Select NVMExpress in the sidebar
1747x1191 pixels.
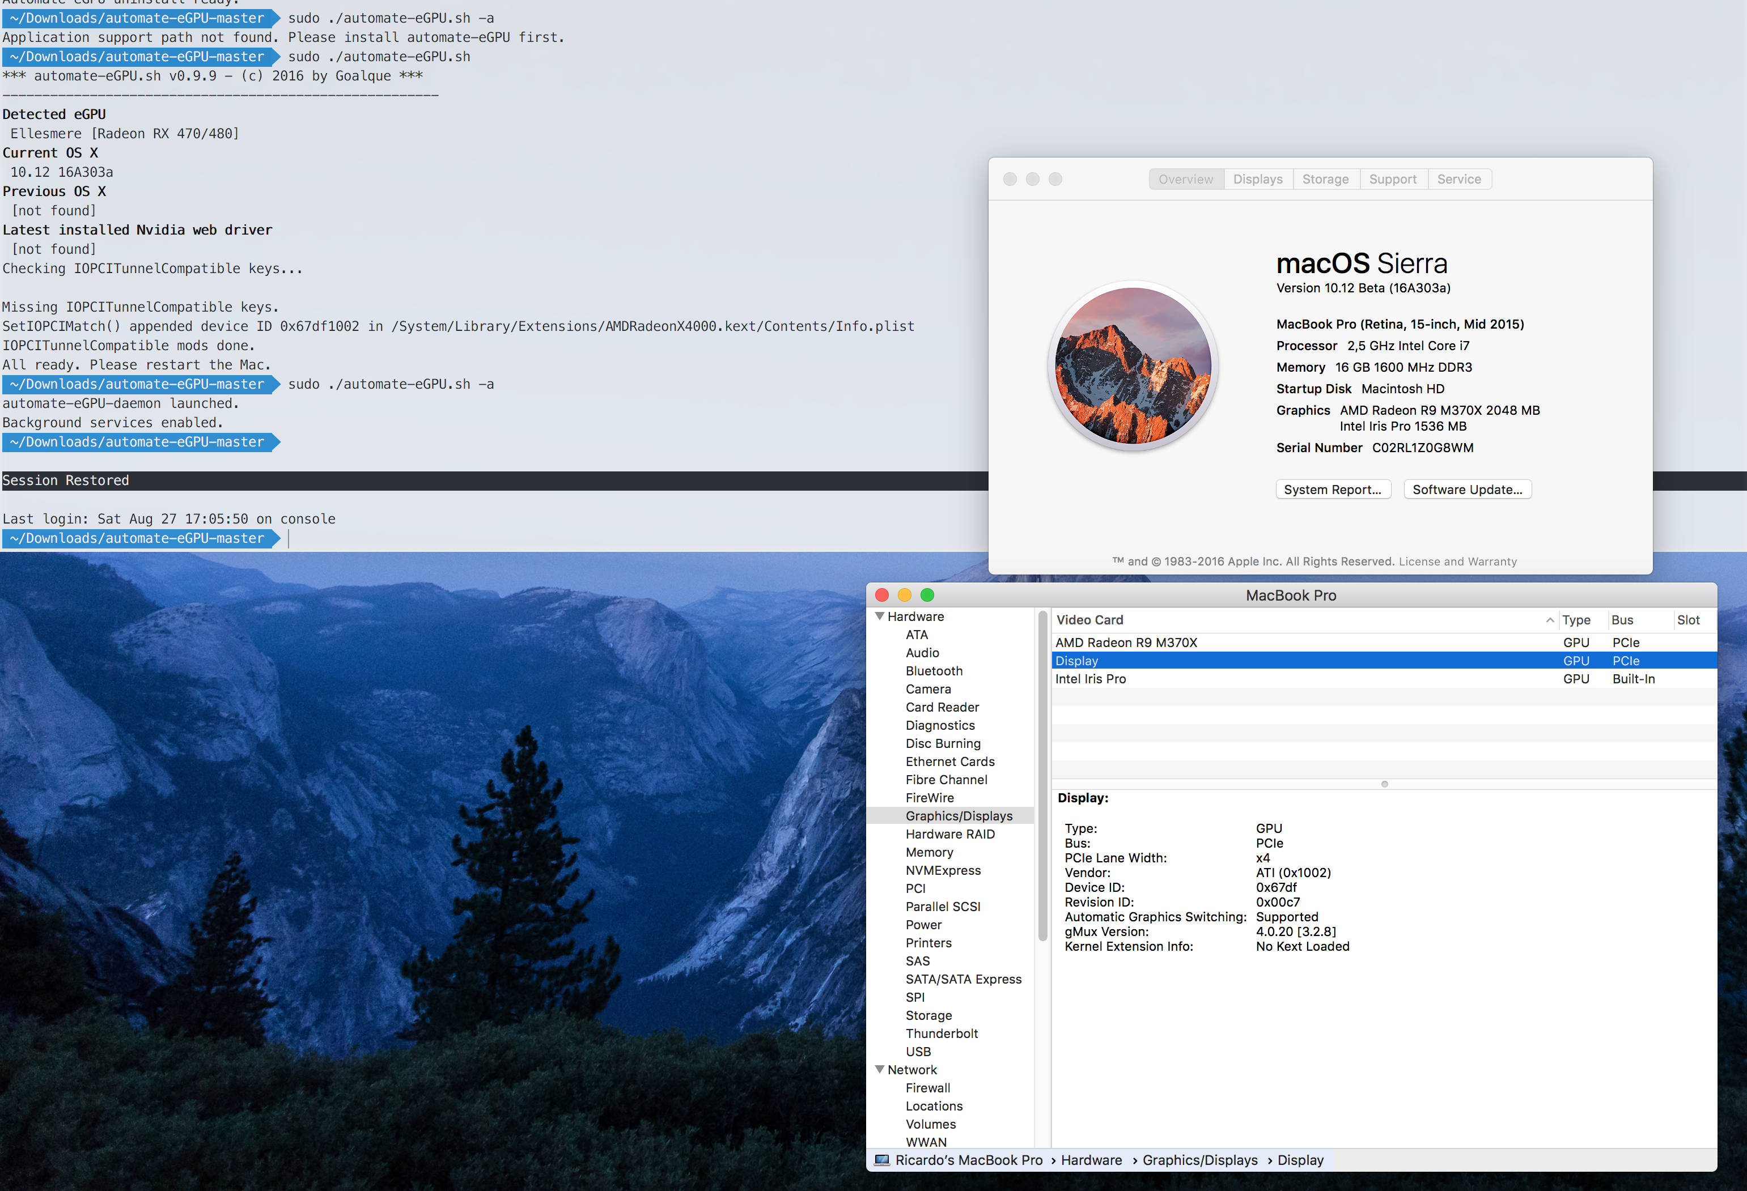pos(943,870)
